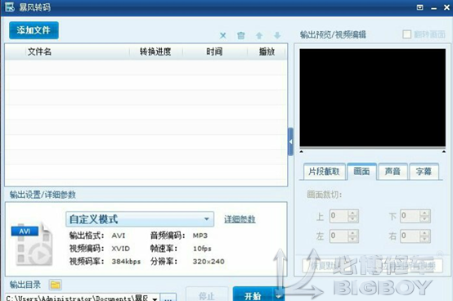Click the left preview trim marker
The height and width of the screenshot is (301, 453).
(302, 151)
